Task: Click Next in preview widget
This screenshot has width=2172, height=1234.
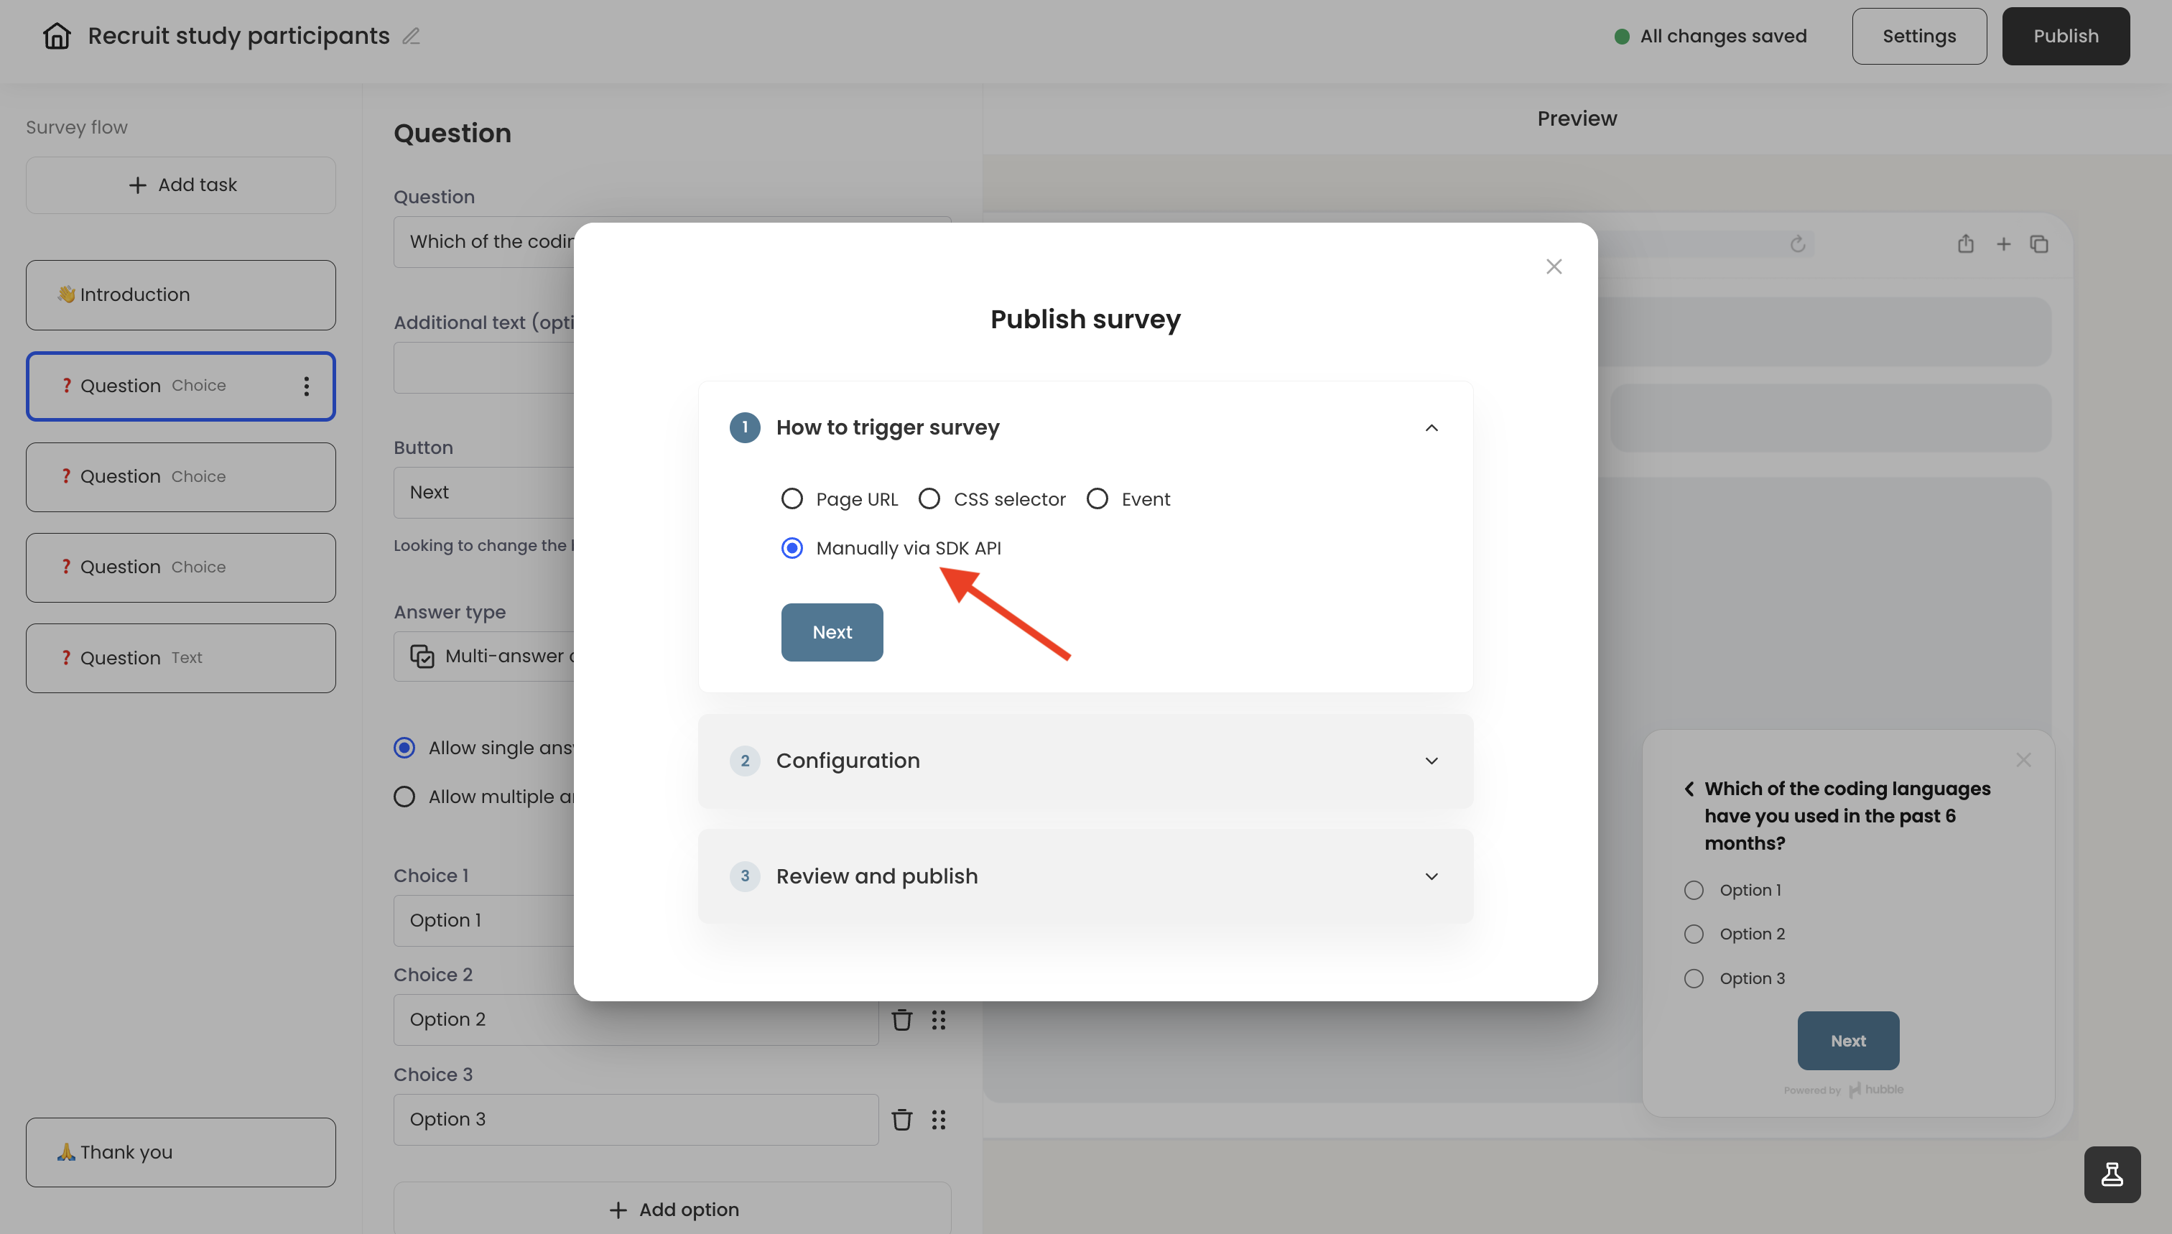Action: click(x=1847, y=1041)
